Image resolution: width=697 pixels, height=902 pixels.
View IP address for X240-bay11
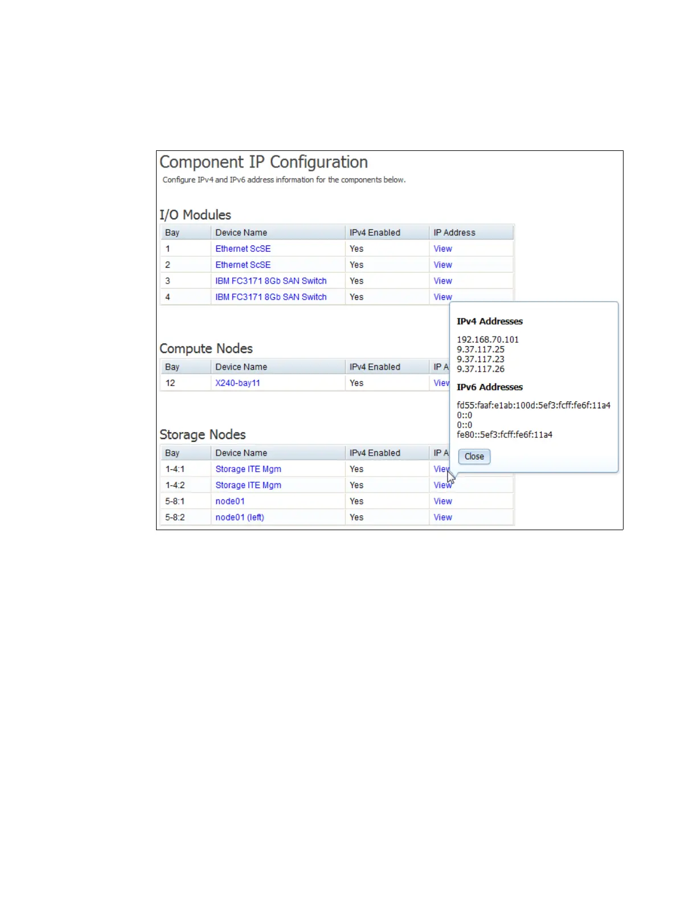coord(441,383)
